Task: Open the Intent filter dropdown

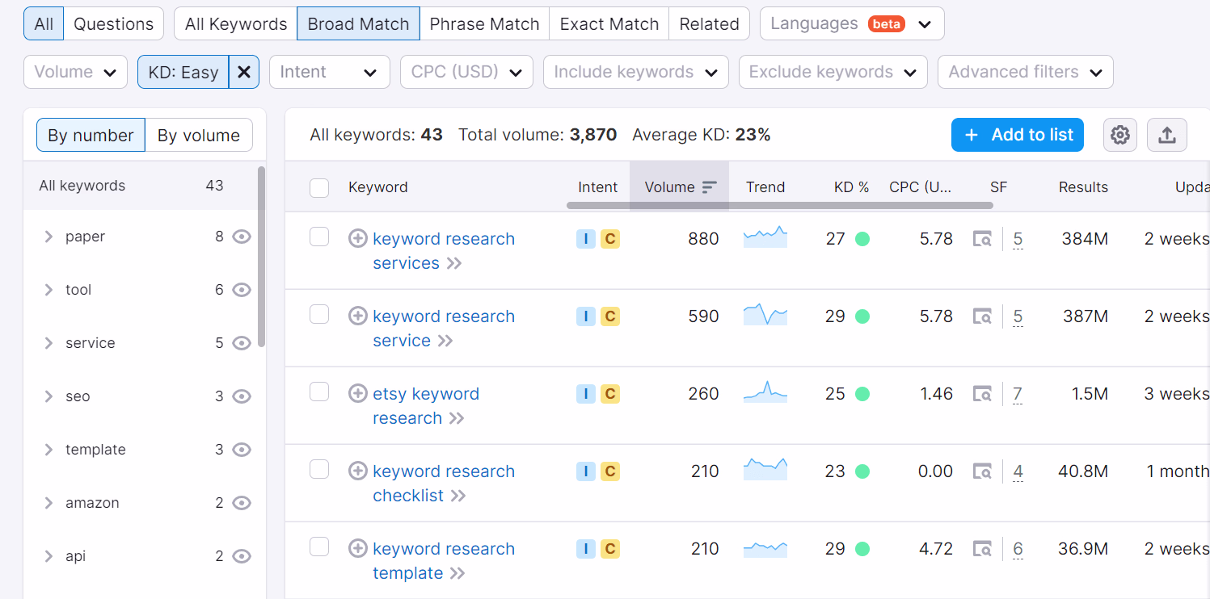Action: pyautogui.click(x=329, y=72)
